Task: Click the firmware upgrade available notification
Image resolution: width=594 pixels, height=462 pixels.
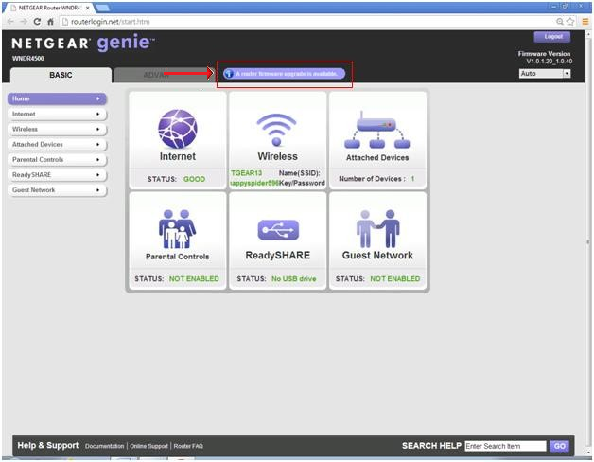Action: pos(284,74)
